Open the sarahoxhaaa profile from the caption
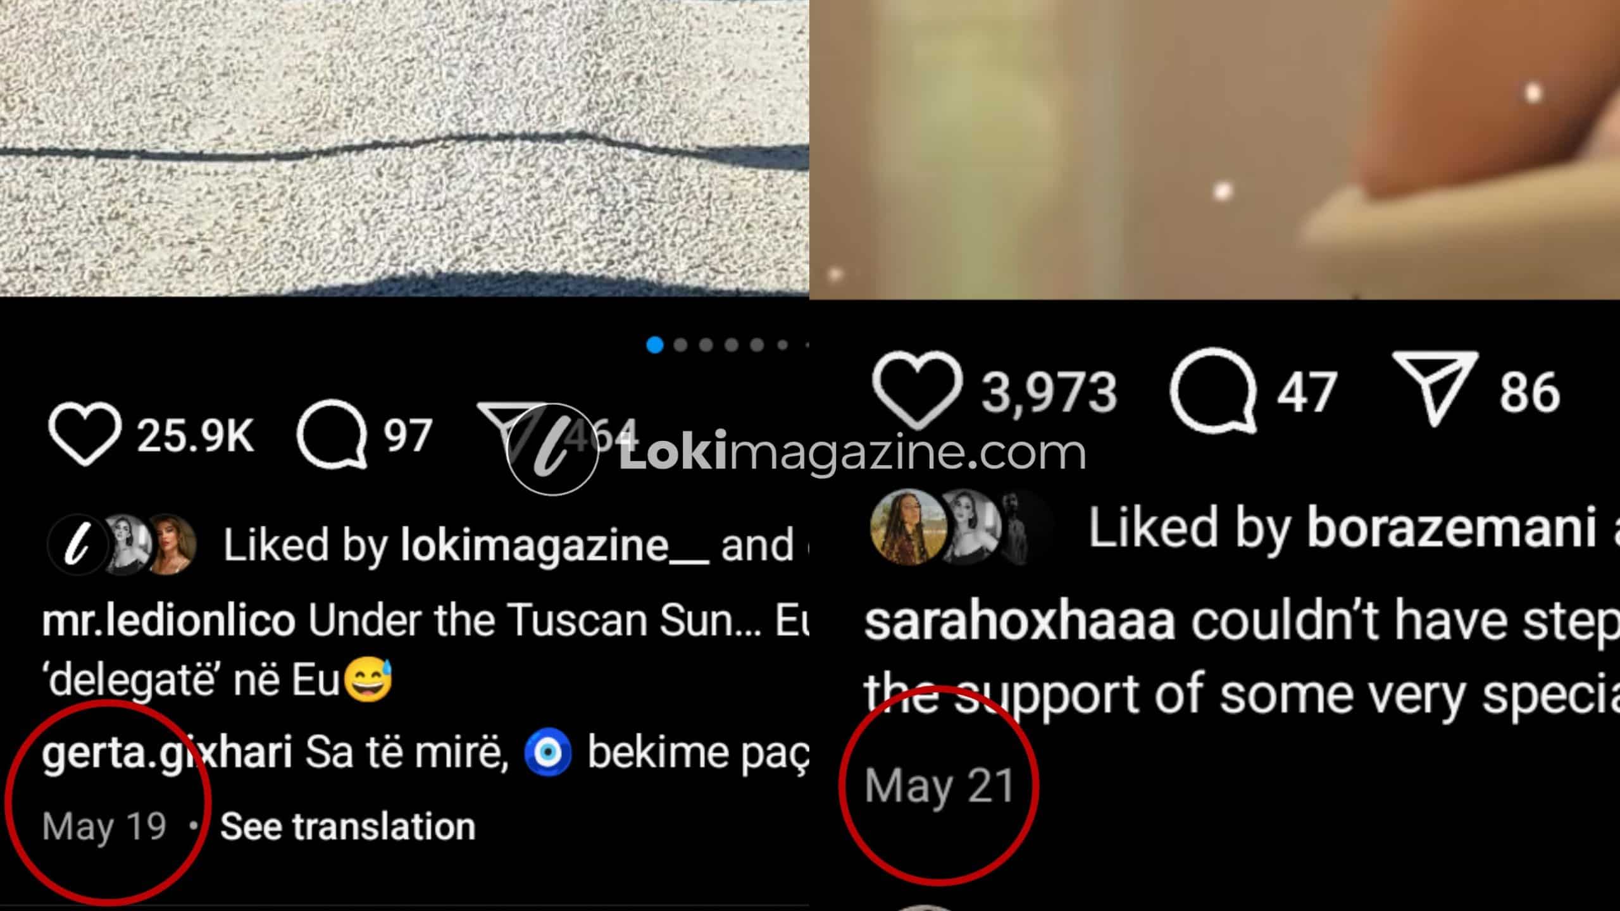1620x911 pixels. [1019, 621]
